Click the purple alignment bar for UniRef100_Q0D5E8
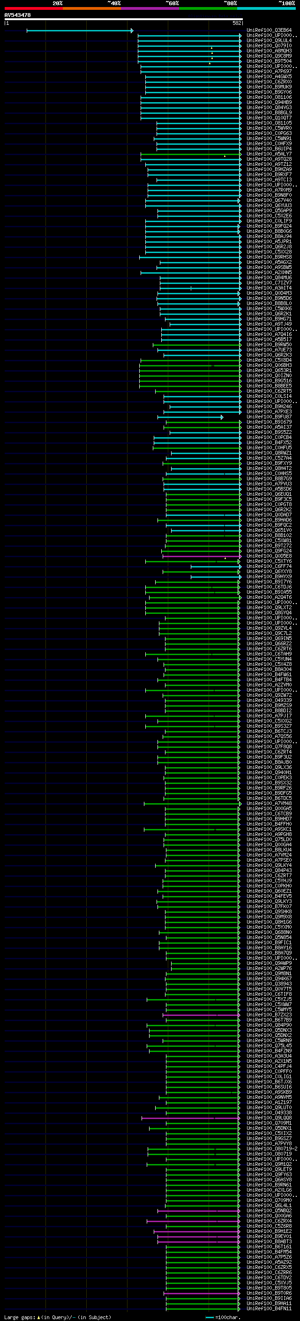The image size is (300, 1321). 202,556
